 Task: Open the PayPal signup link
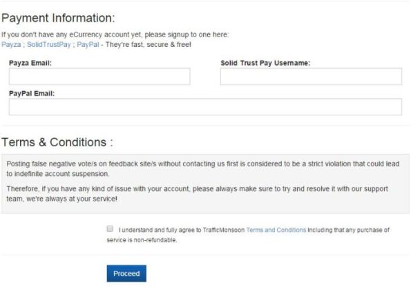(x=88, y=45)
